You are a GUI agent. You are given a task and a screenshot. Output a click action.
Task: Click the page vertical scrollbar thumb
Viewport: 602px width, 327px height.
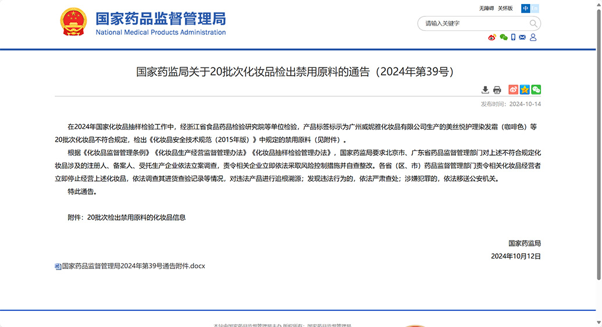pyautogui.click(x=599, y=144)
